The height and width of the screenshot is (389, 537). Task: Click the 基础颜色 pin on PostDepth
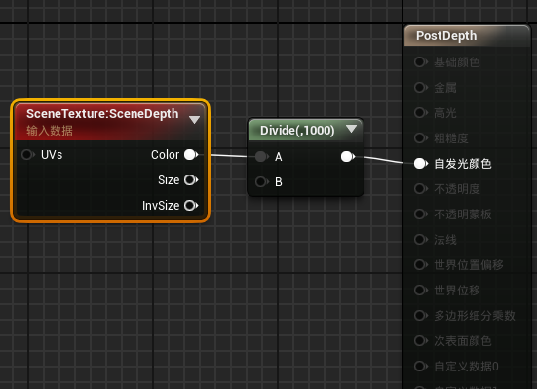421,62
